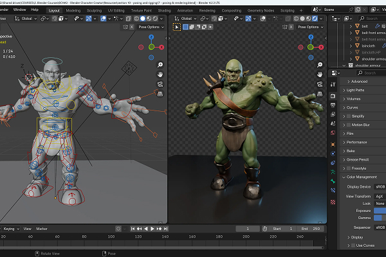This screenshot has width=386, height=257.
Task: Enable the Motion Blur checkbox
Action: pos(349,124)
